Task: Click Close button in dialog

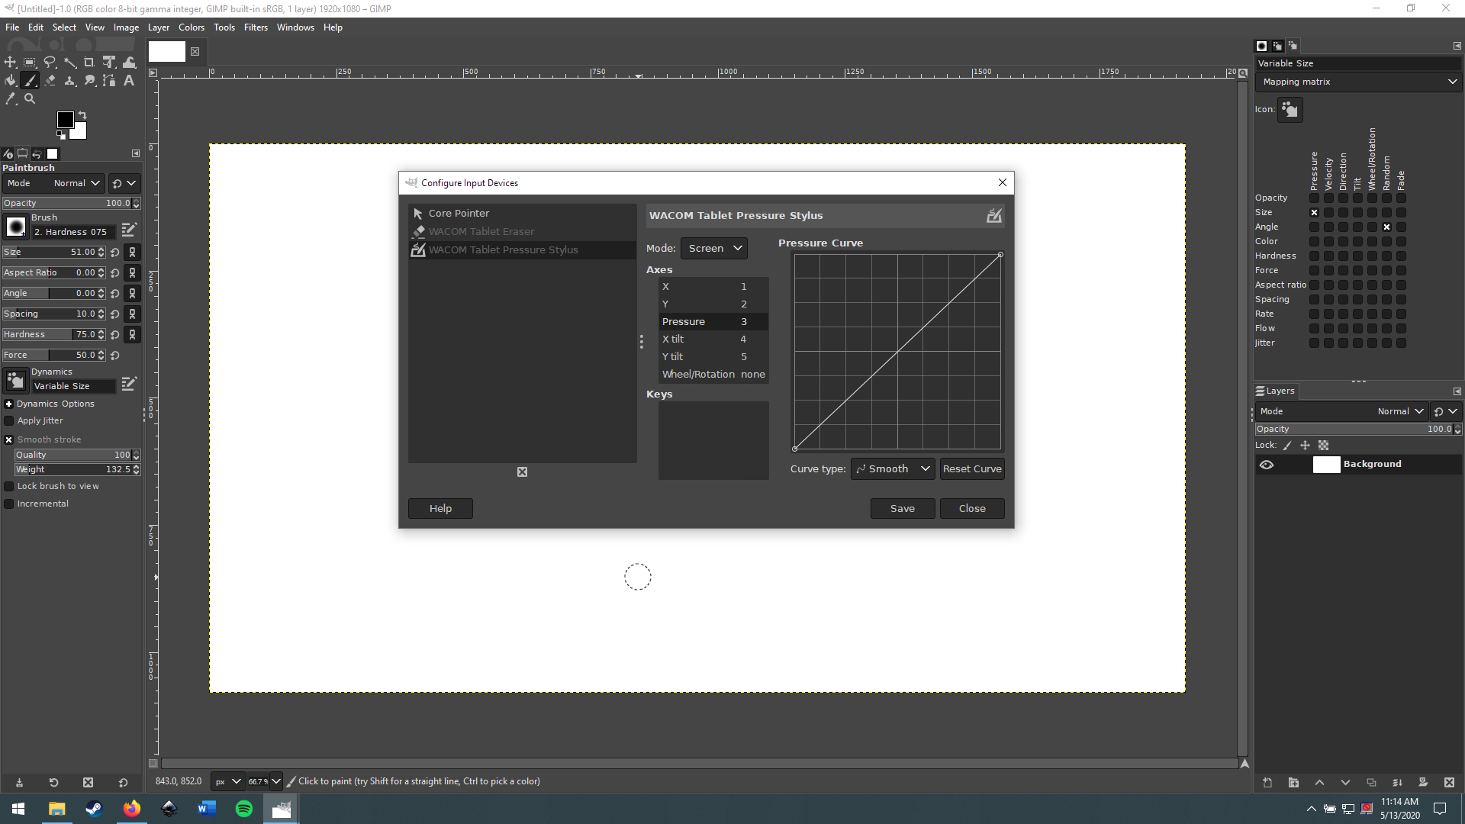Action: (972, 509)
